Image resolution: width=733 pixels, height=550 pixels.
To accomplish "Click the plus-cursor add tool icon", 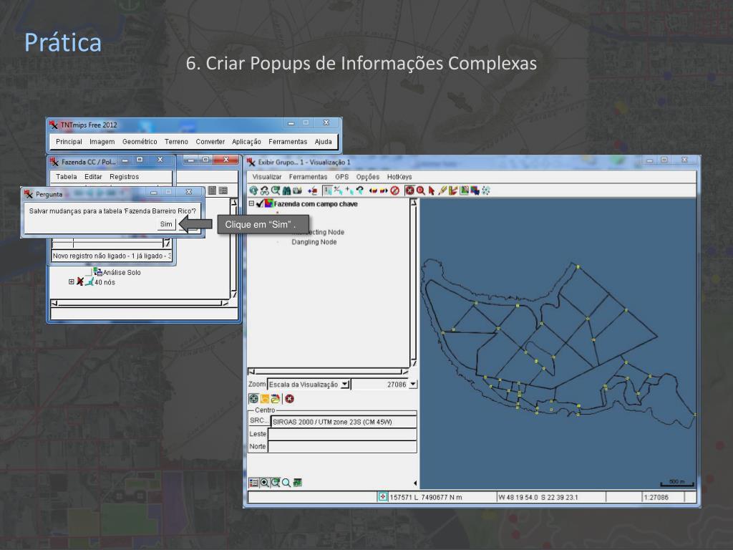I will [349, 190].
